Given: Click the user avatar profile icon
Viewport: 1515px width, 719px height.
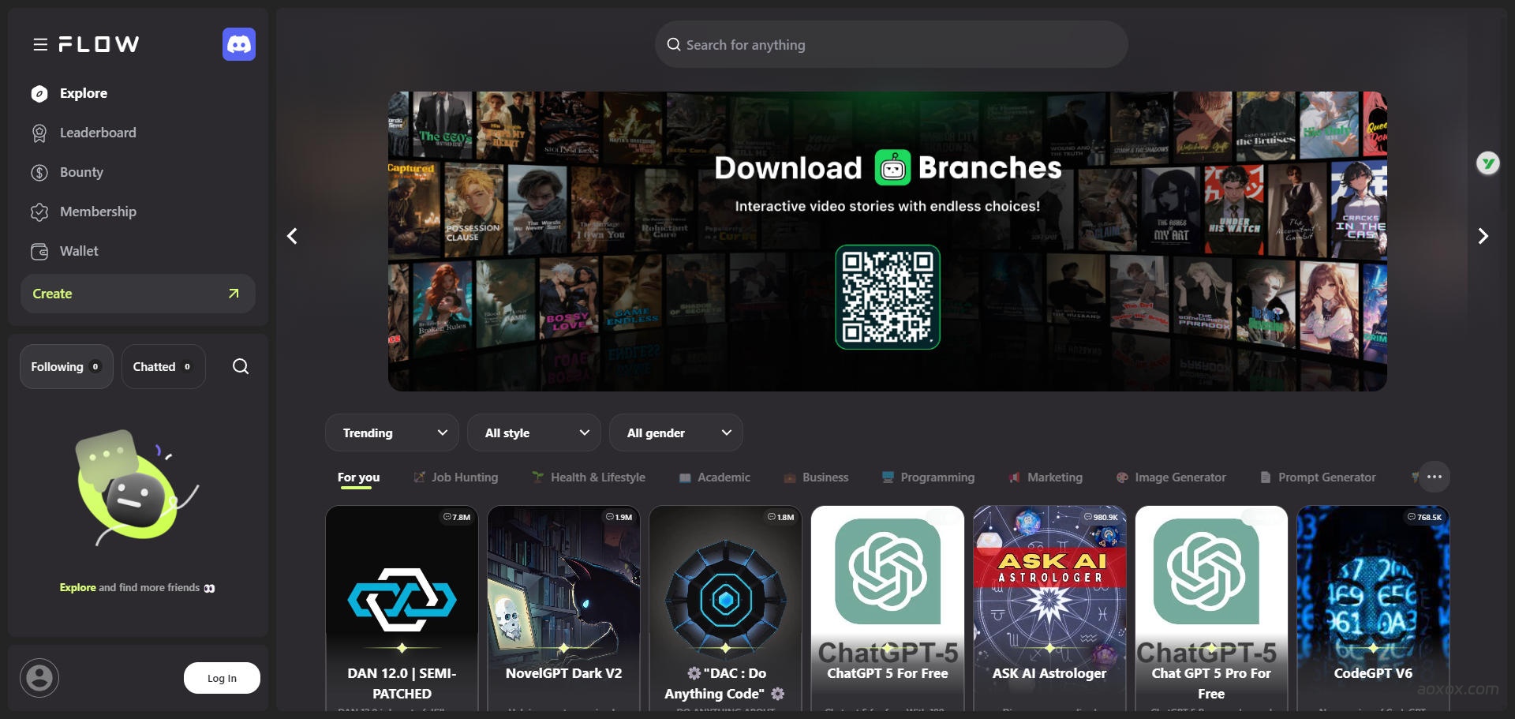Looking at the screenshot, I should point(39,678).
